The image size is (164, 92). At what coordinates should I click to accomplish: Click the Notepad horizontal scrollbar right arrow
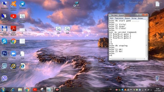(145, 59)
